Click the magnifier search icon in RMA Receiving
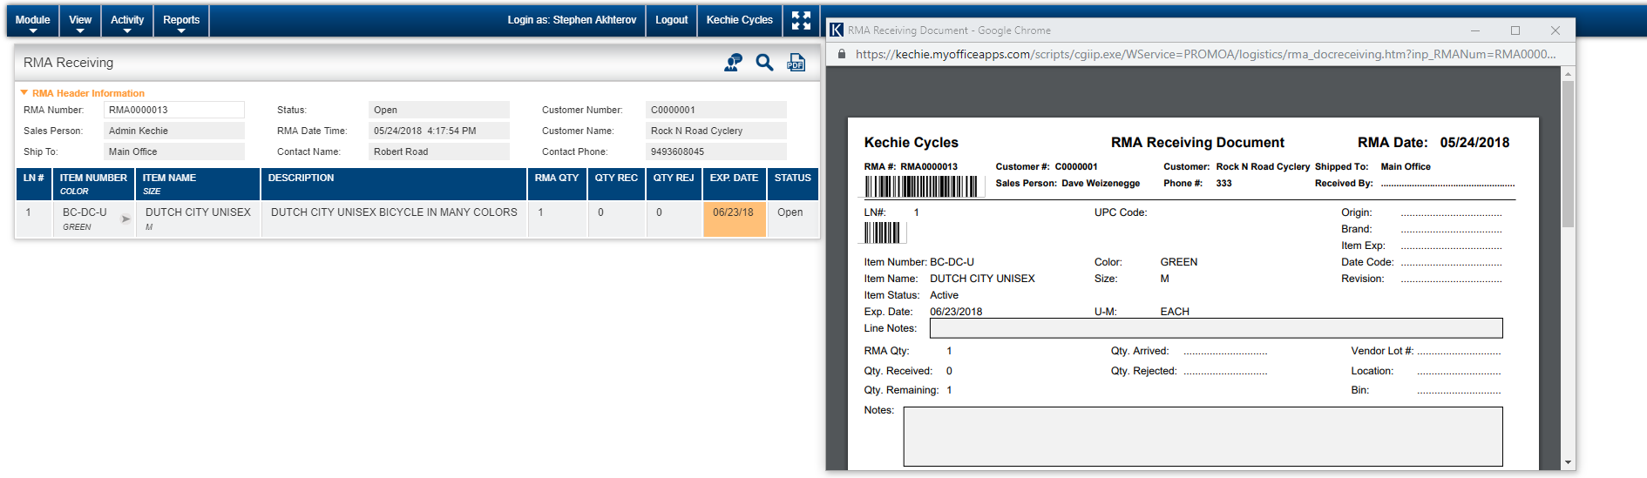This screenshot has width=1647, height=478. pyautogui.click(x=764, y=63)
